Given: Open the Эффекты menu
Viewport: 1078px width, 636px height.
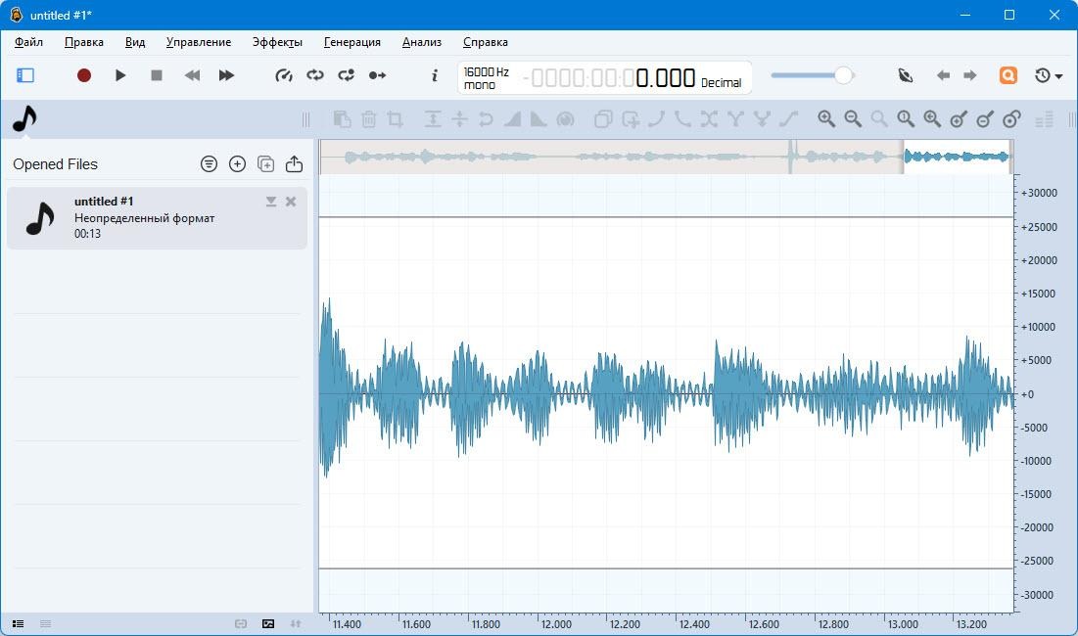Looking at the screenshot, I should click(x=277, y=42).
